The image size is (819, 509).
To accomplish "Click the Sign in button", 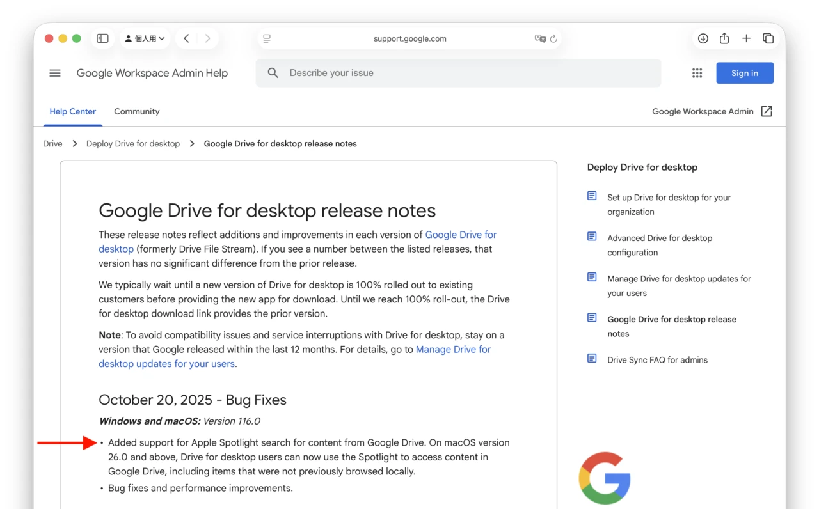I will click(x=744, y=73).
